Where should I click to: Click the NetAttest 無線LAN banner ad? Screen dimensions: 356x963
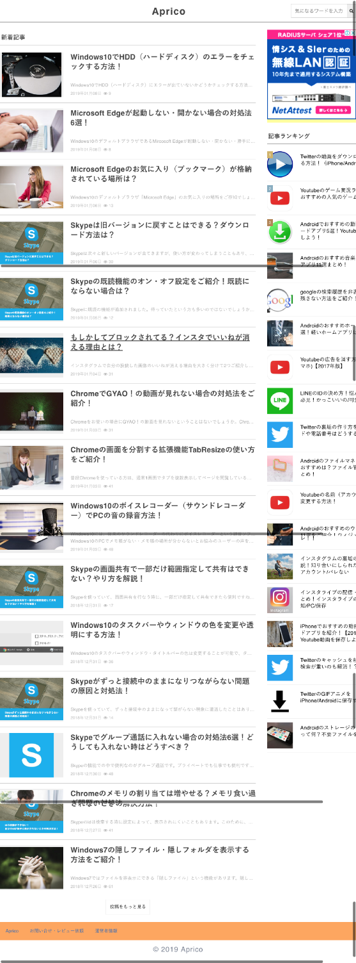311,74
